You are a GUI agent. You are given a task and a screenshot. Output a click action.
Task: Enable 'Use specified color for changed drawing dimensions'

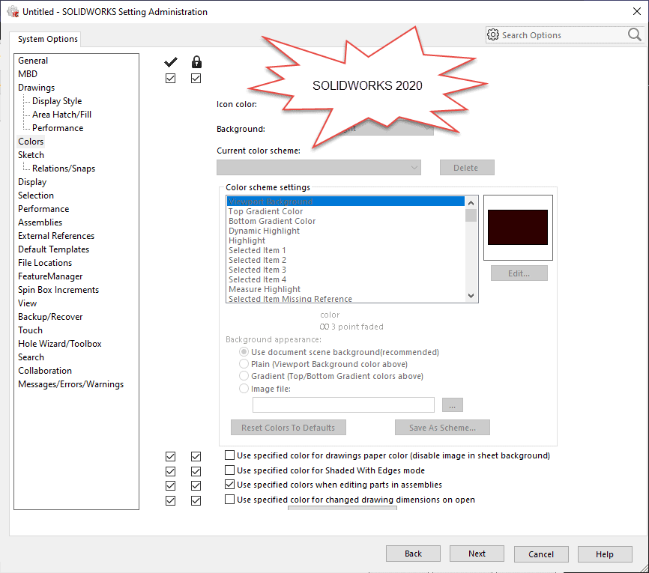pos(230,500)
